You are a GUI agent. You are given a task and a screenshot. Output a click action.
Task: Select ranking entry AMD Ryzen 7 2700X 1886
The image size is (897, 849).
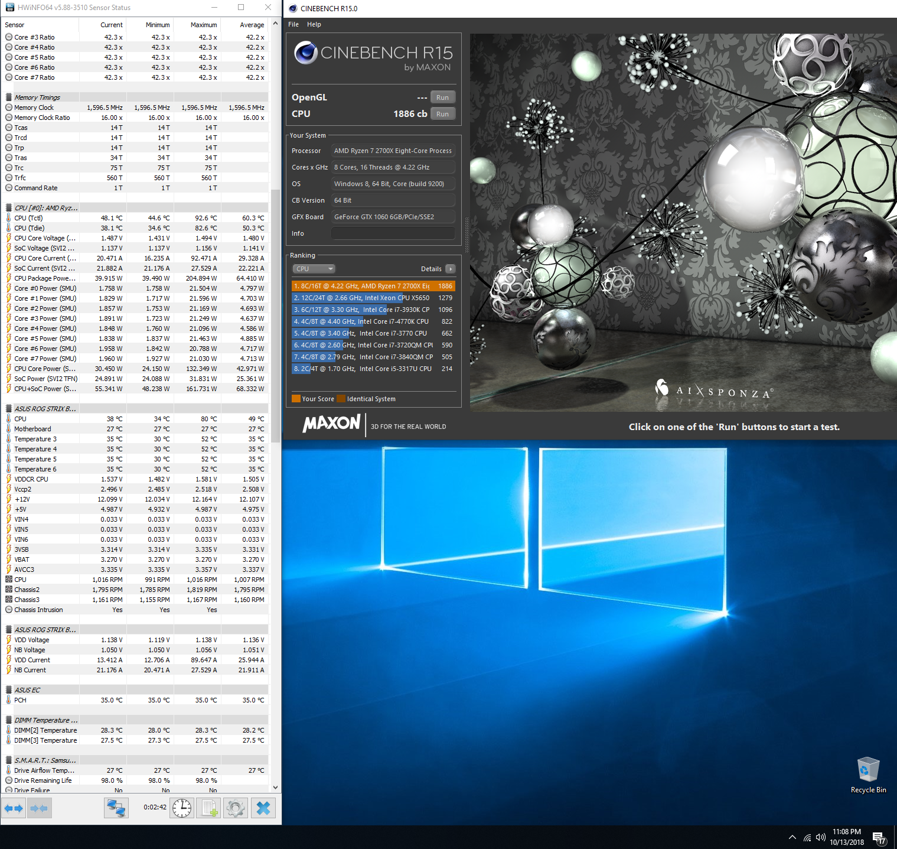[373, 286]
